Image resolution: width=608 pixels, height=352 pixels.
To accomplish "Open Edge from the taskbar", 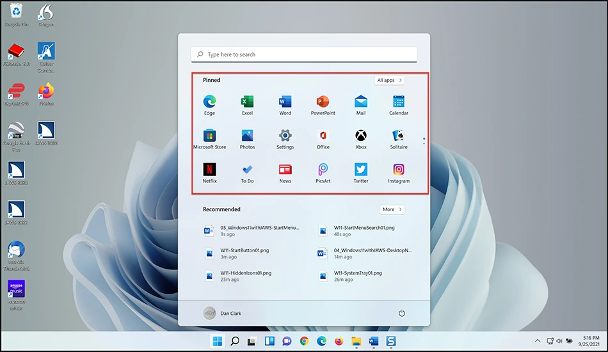I will tap(321, 341).
